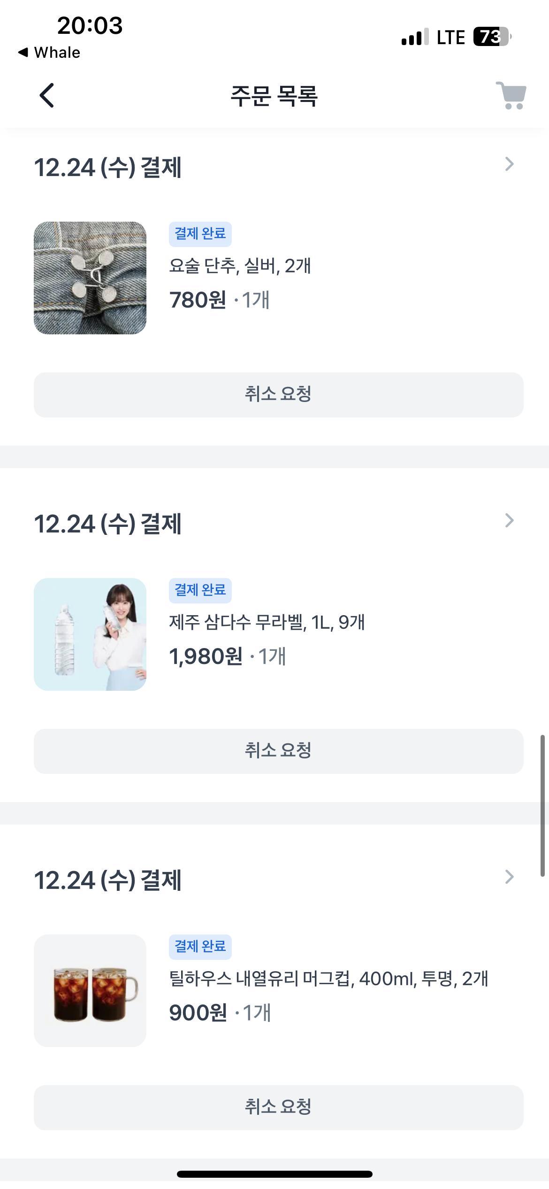This screenshot has width=549, height=1189.
Task: Open details chevron for 제주 삼다수 order
Action: coord(509,521)
